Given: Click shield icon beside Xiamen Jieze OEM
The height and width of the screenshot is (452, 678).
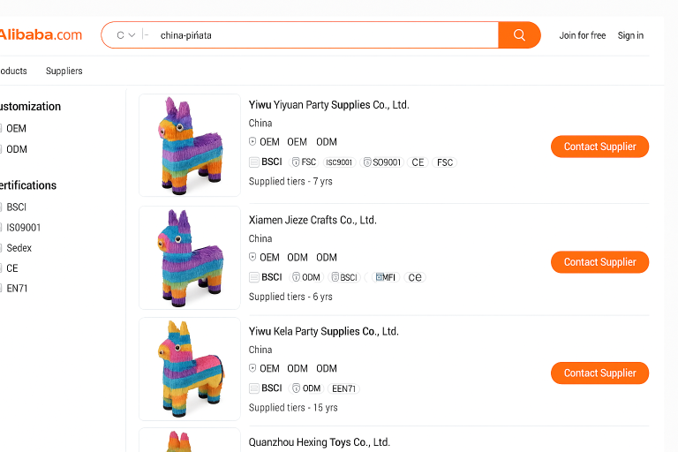Looking at the screenshot, I should tap(252, 257).
